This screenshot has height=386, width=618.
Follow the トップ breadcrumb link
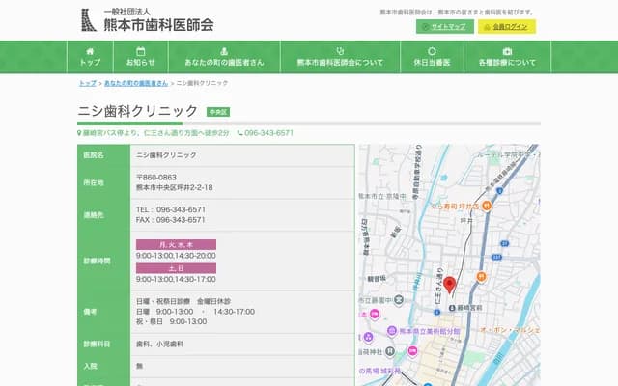point(88,83)
